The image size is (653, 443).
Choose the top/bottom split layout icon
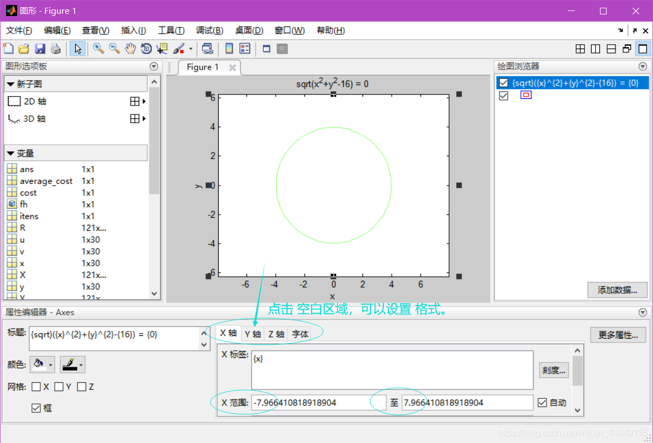pos(612,49)
